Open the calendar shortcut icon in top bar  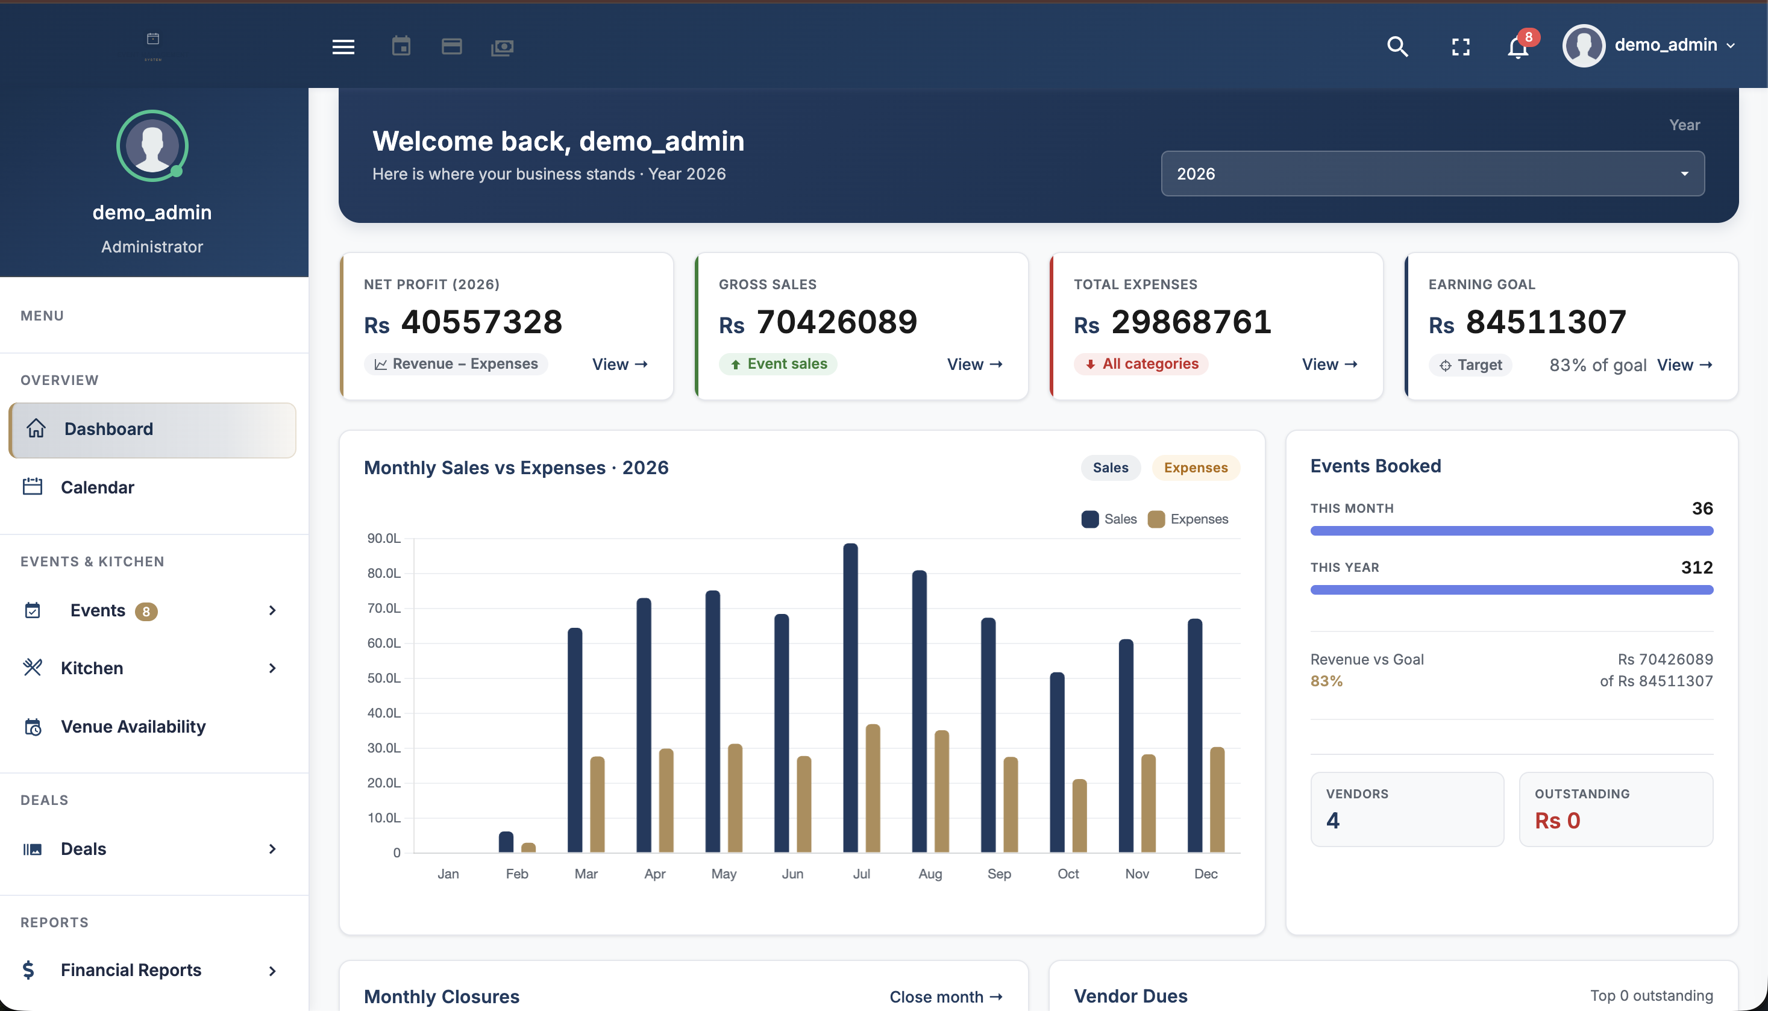click(401, 46)
